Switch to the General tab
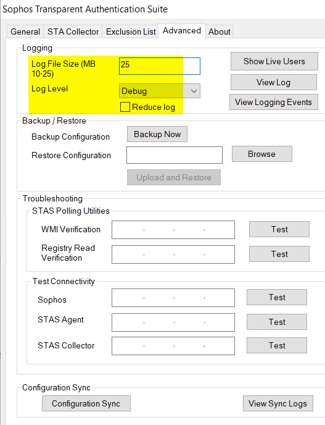 (25, 32)
